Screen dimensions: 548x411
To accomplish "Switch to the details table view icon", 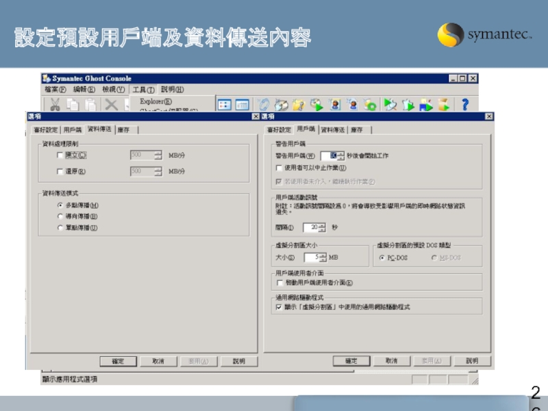I will [242, 105].
